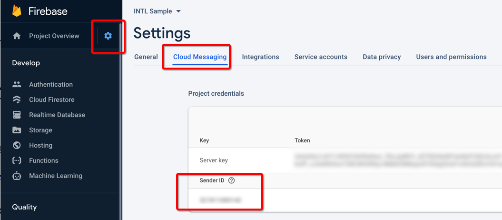The width and height of the screenshot is (502, 220).
Task: Click the Hosting globe icon
Action: 17,145
